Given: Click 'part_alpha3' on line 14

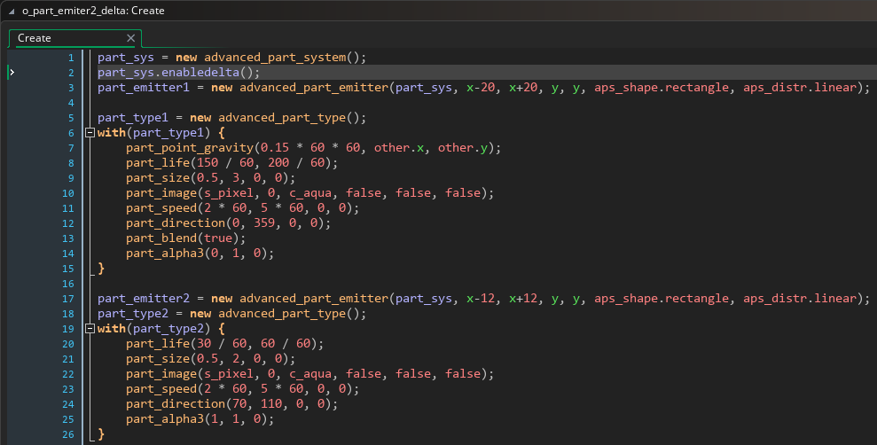Looking at the screenshot, I should tap(165, 254).
